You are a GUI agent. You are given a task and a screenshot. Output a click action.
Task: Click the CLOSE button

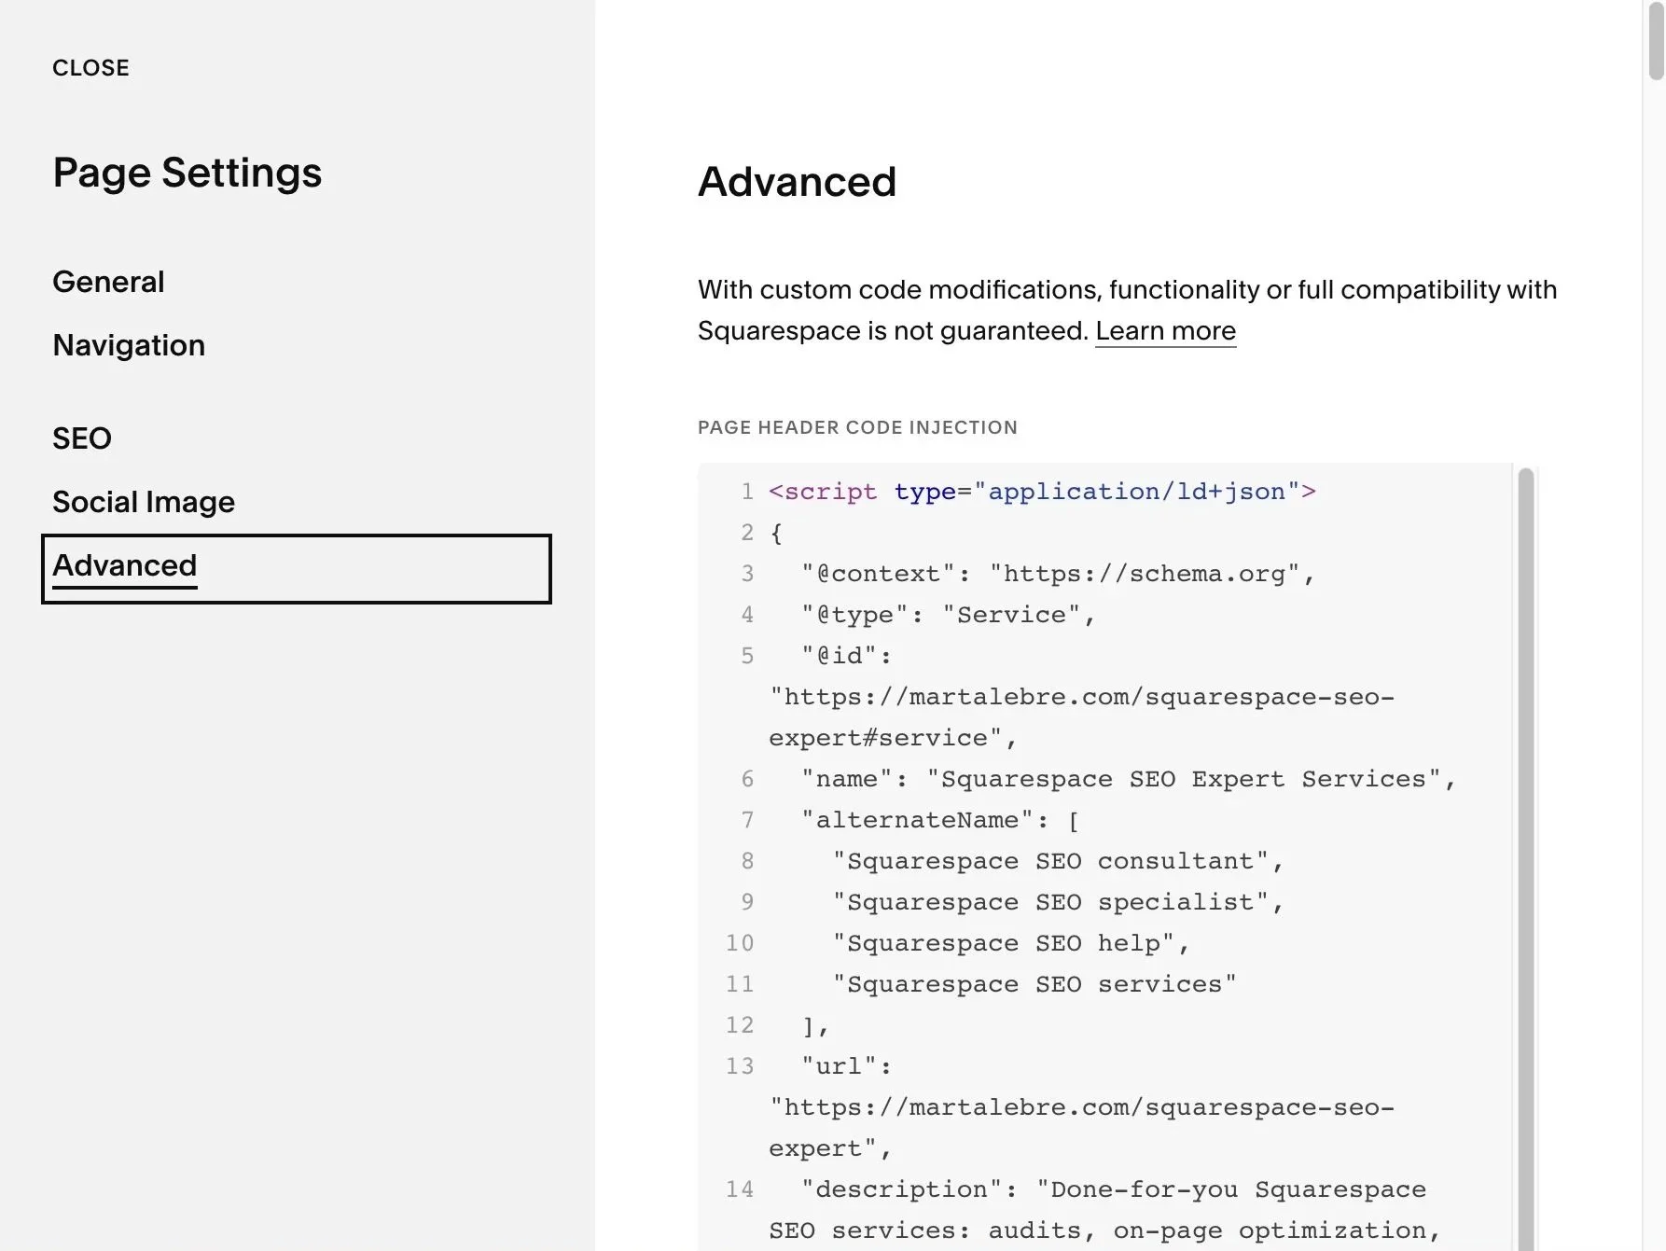click(x=90, y=68)
